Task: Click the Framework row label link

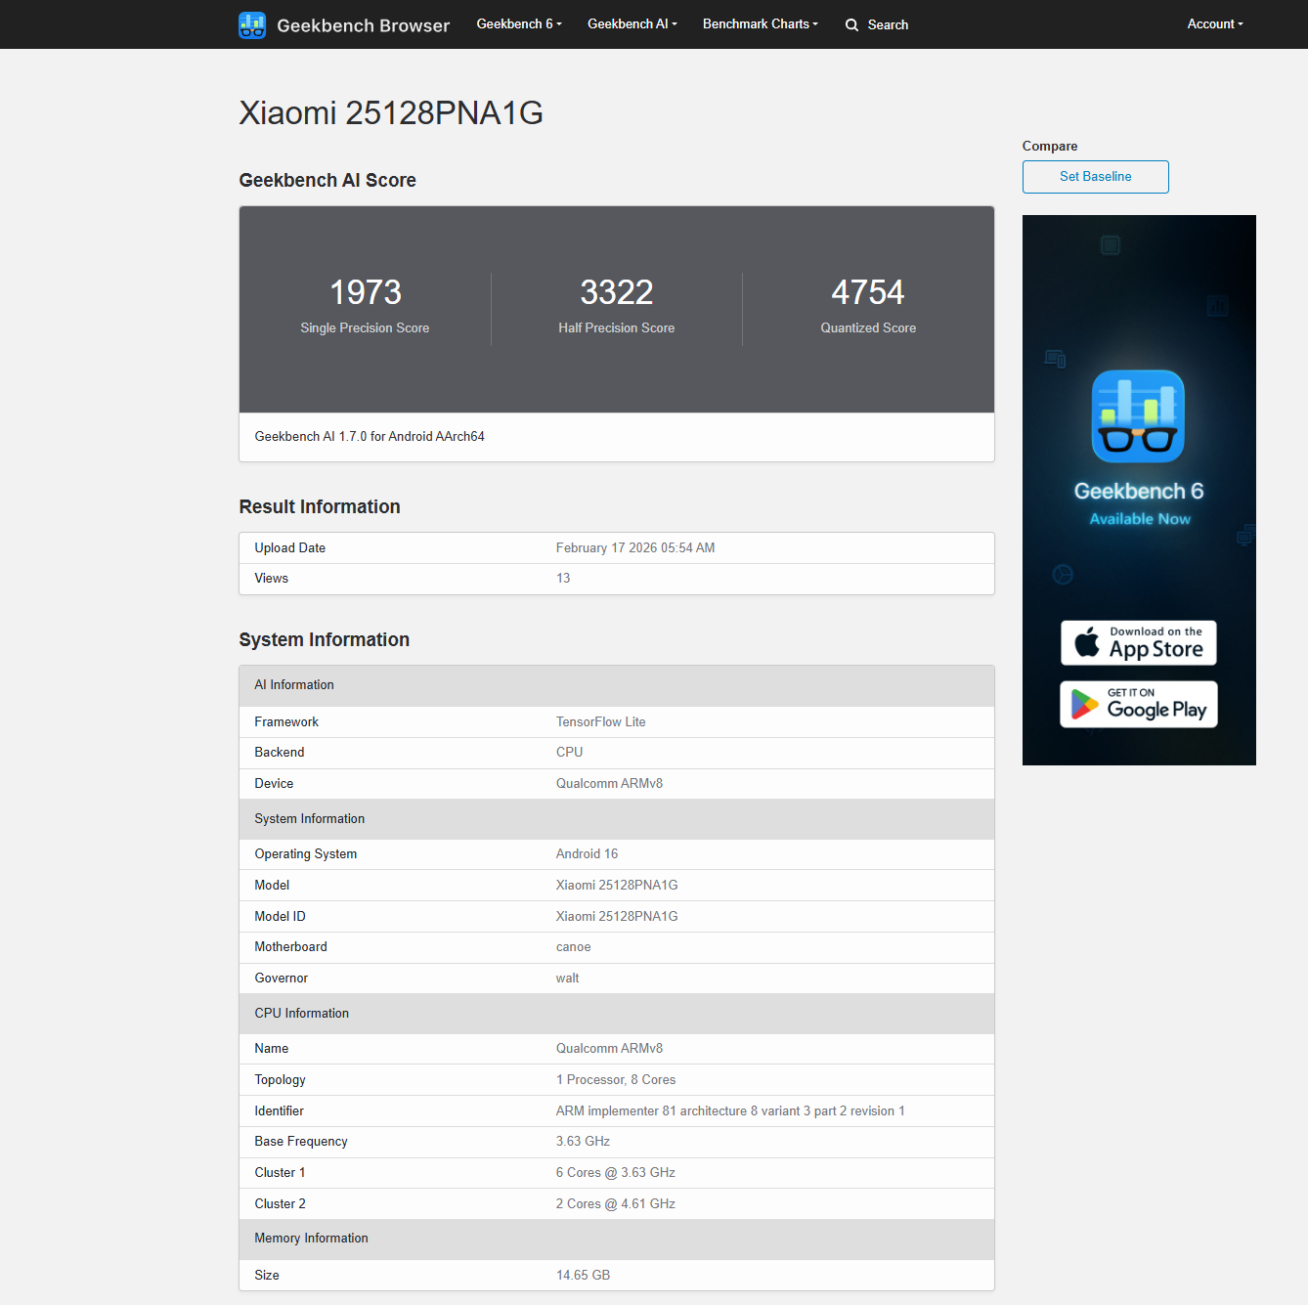Action: coord(285,721)
